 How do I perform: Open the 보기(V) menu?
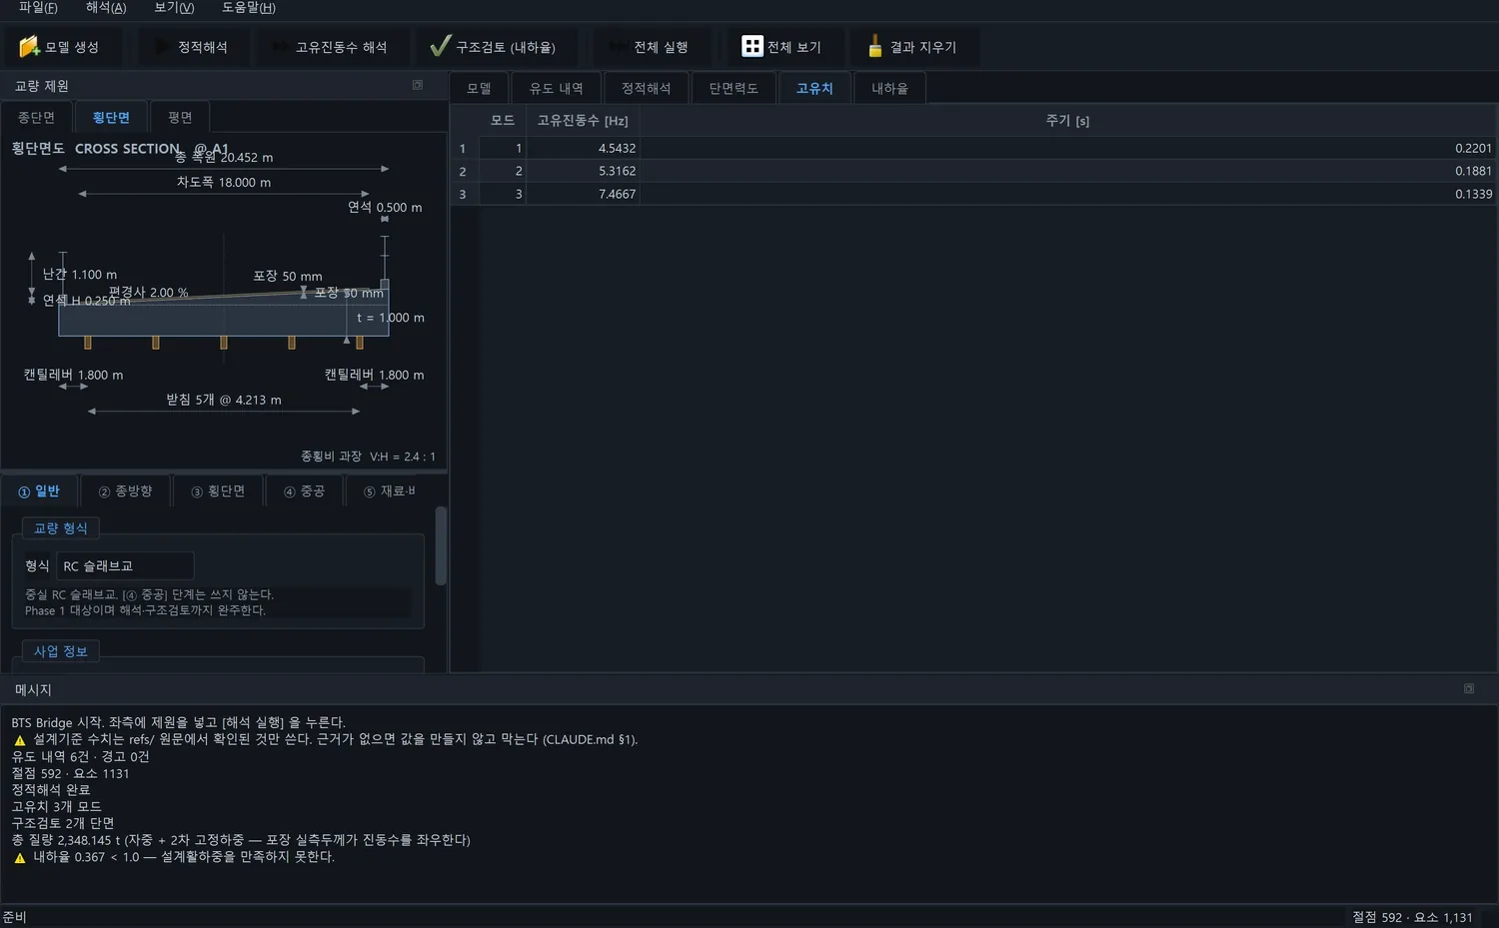pyautogui.click(x=174, y=8)
